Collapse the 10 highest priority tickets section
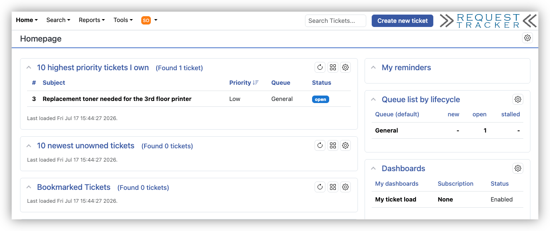The image size is (550, 231). coord(29,67)
